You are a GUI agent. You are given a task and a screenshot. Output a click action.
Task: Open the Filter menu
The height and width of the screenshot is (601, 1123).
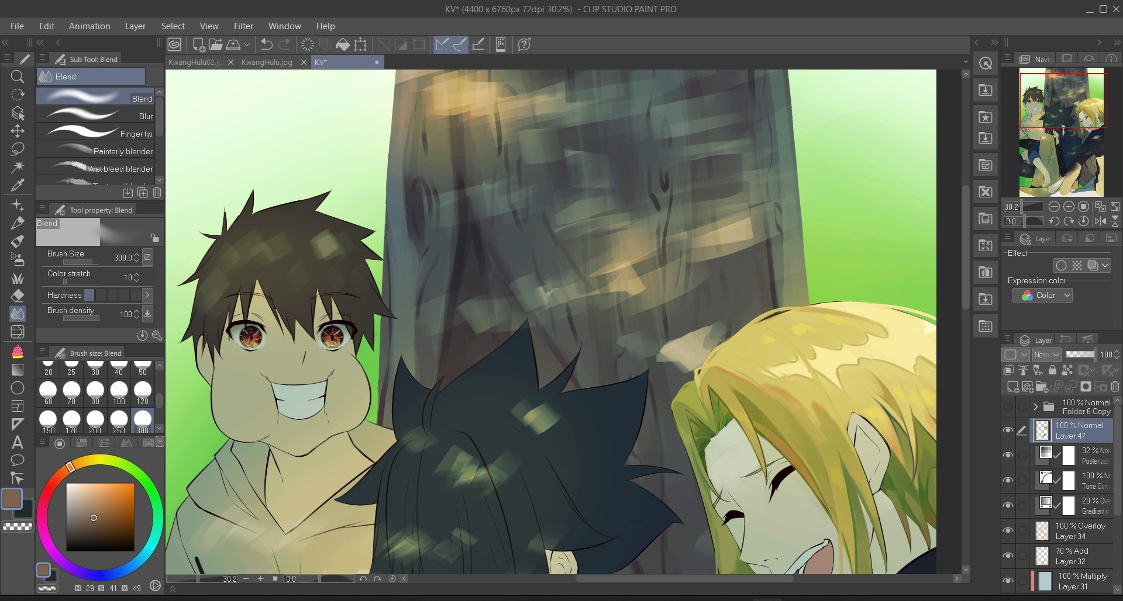[243, 26]
